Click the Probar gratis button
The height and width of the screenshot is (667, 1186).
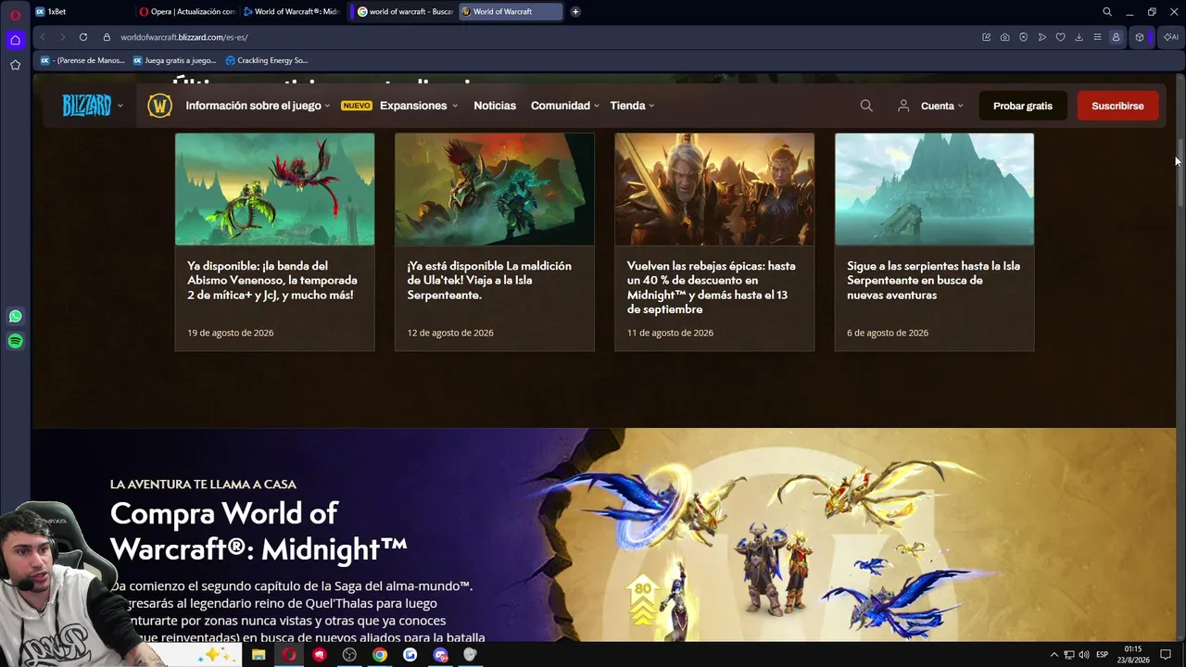[1023, 106]
